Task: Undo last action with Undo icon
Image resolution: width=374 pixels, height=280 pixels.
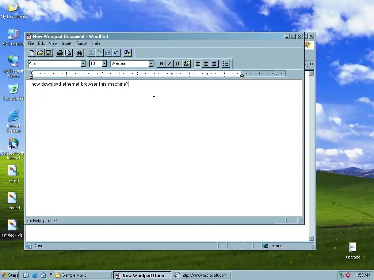Action: pyautogui.click(x=116, y=53)
